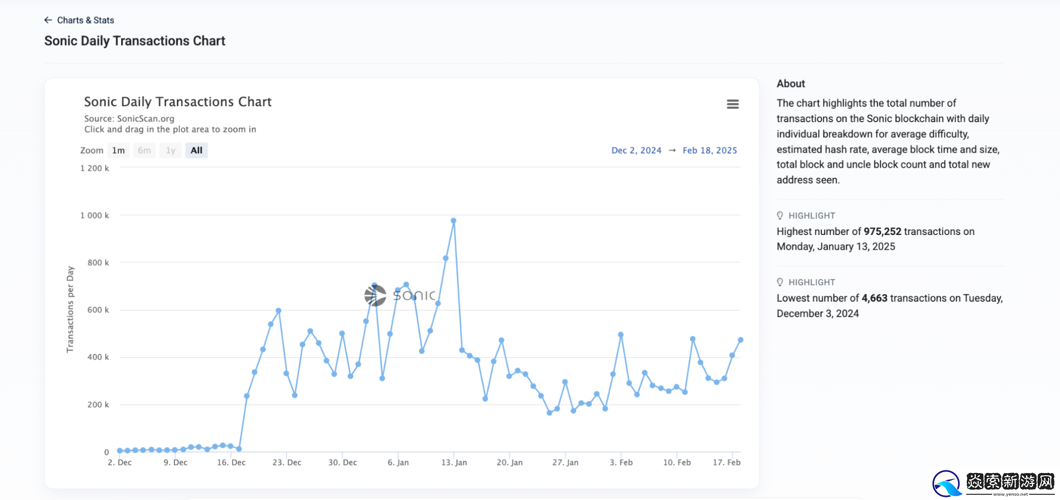The width and height of the screenshot is (1060, 500).
Task: Switch zoom range to All
Action: point(196,151)
